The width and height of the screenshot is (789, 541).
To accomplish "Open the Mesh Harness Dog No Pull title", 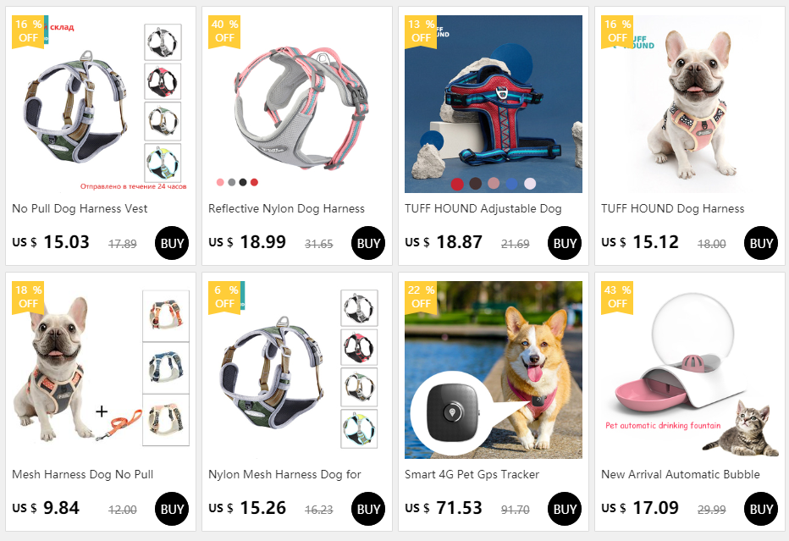I will pos(82,474).
